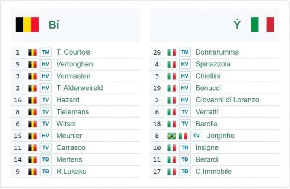Click shirt number 26 in Italy lineup
This screenshot has height=189, width=290.
click(x=157, y=52)
